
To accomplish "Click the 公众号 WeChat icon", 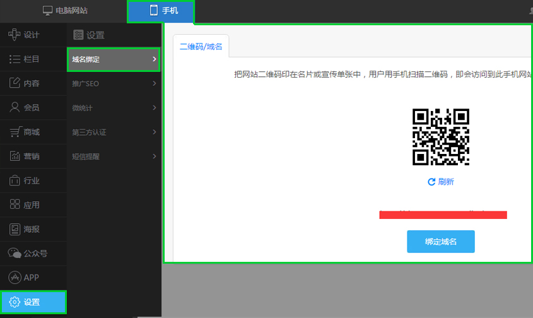I will (x=15, y=253).
